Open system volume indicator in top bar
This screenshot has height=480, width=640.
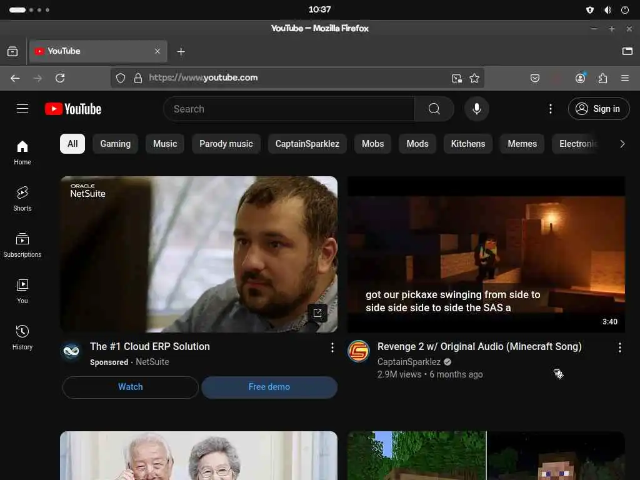[607, 10]
